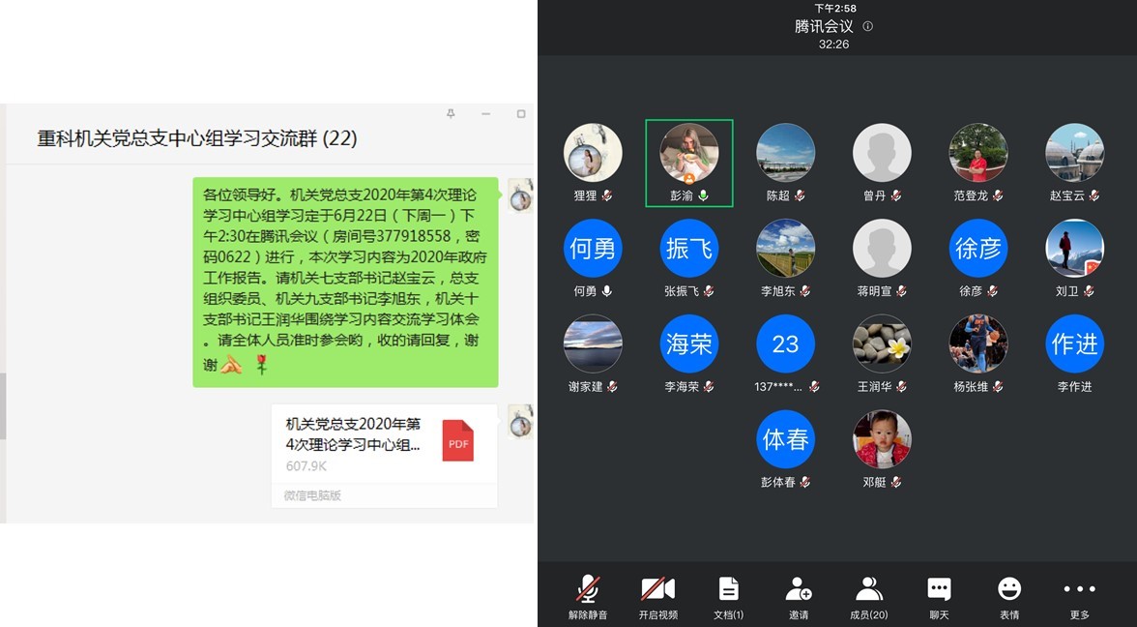The image size is (1137, 627).
Task: Select participant 赵宝云 avatar
Action: click(x=1075, y=153)
